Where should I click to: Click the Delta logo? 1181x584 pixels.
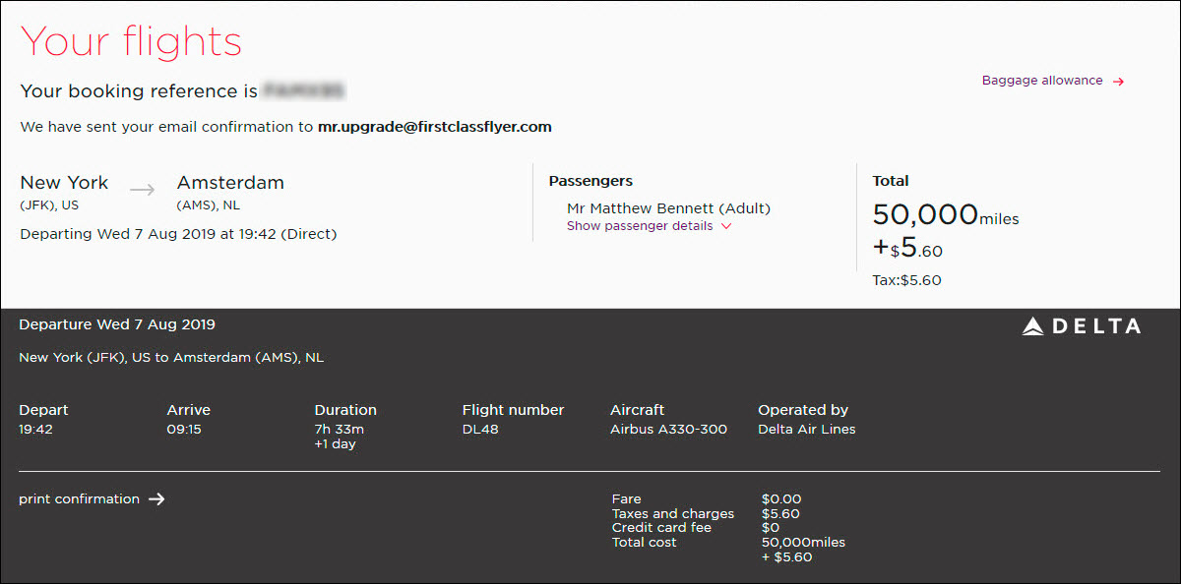coord(1081,326)
